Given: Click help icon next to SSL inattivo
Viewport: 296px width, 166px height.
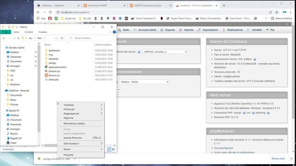Looking at the screenshot, I should pos(255,59).
